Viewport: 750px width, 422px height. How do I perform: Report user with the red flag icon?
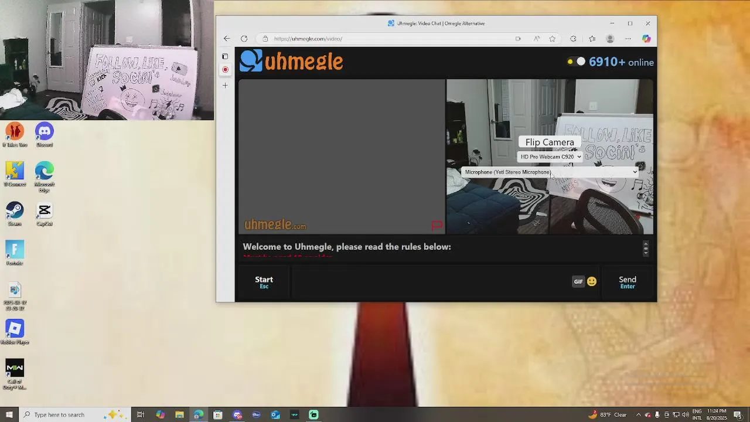pyautogui.click(x=437, y=226)
